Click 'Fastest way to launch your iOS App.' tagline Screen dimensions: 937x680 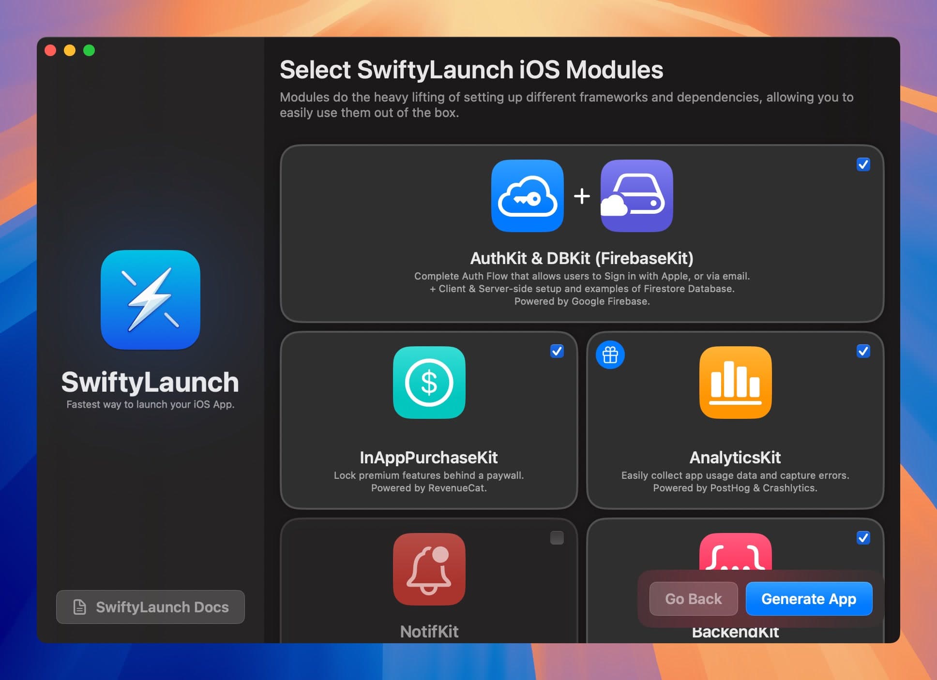[151, 404]
